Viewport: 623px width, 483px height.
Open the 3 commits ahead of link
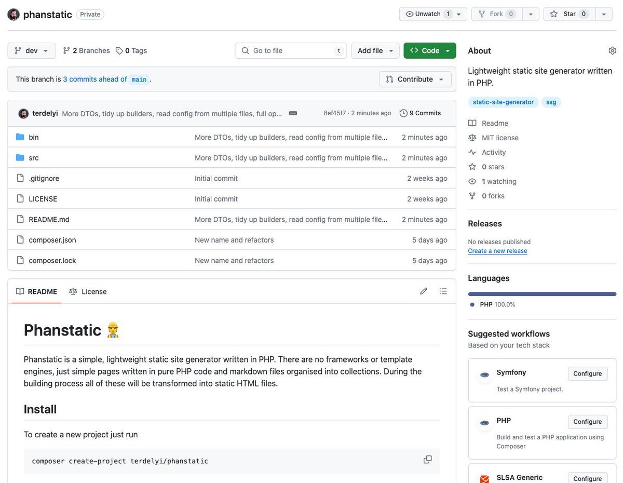point(95,79)
